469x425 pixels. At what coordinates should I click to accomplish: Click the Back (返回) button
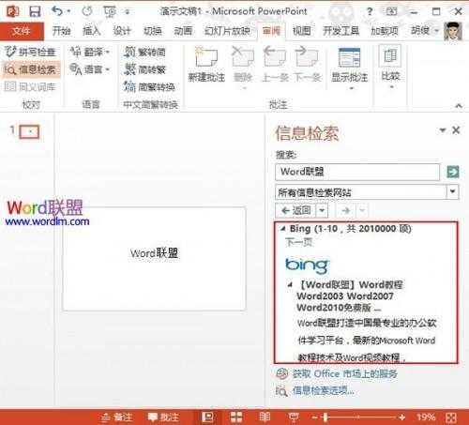295,210
